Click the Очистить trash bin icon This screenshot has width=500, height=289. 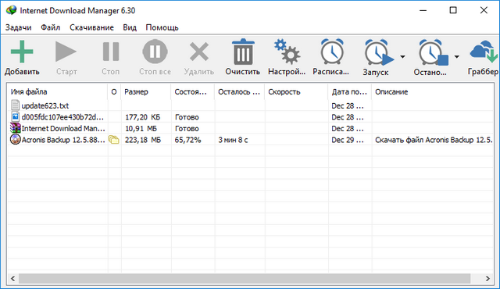click(243, 52)
